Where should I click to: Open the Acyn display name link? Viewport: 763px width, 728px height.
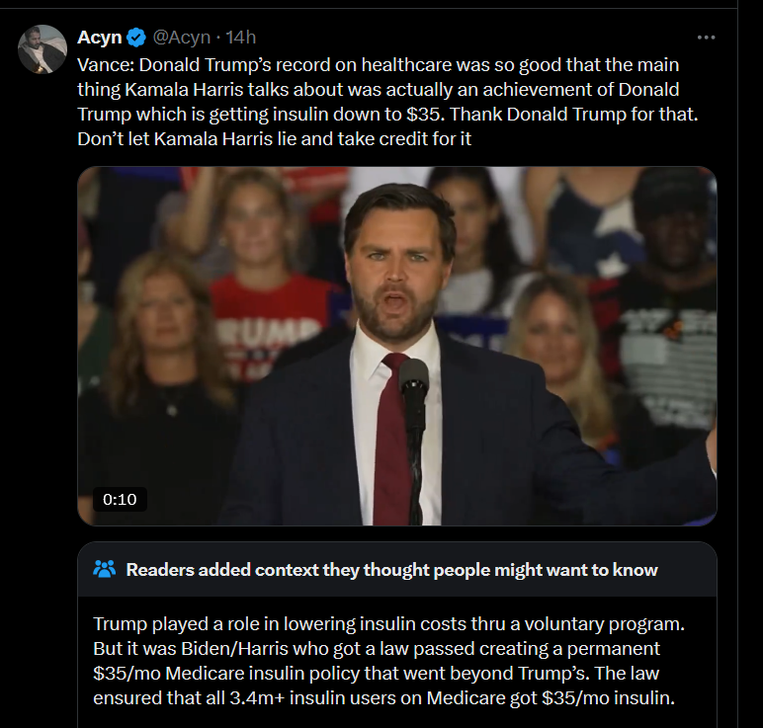point(100,38)
